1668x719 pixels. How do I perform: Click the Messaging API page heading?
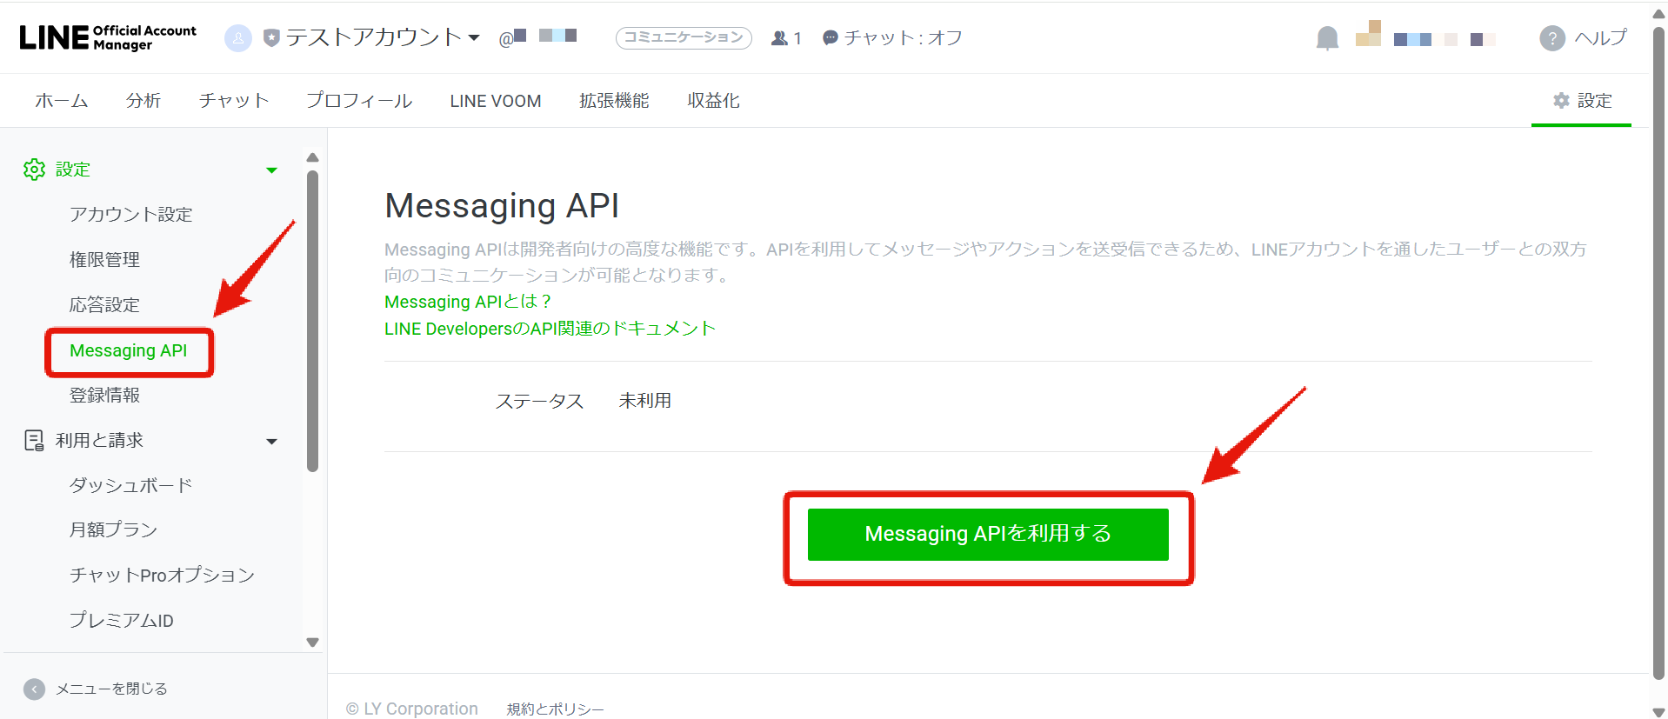[502, 206]
